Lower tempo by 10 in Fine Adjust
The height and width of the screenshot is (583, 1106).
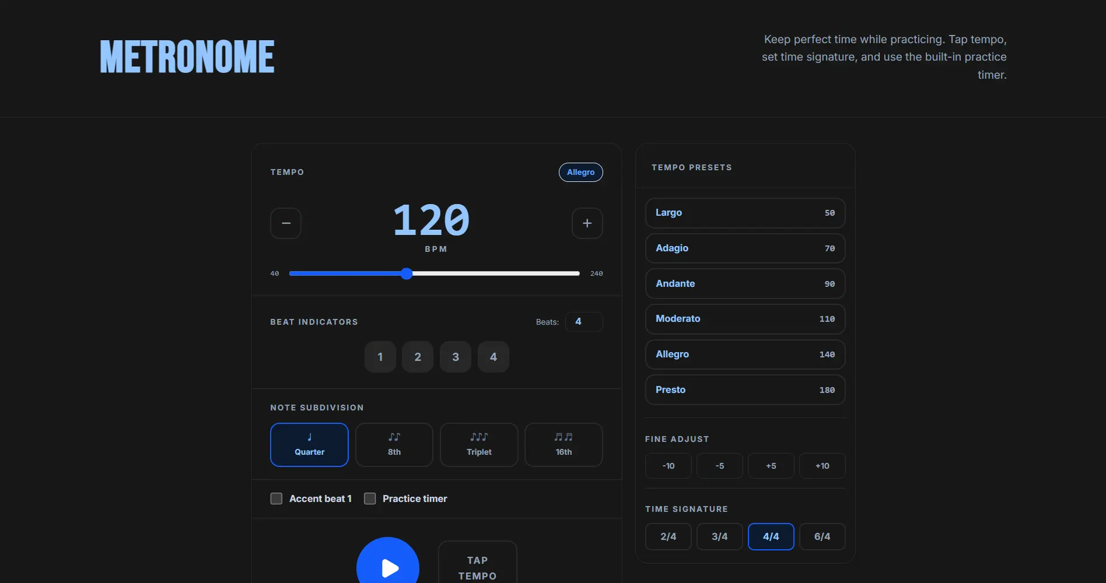[668, 466]
